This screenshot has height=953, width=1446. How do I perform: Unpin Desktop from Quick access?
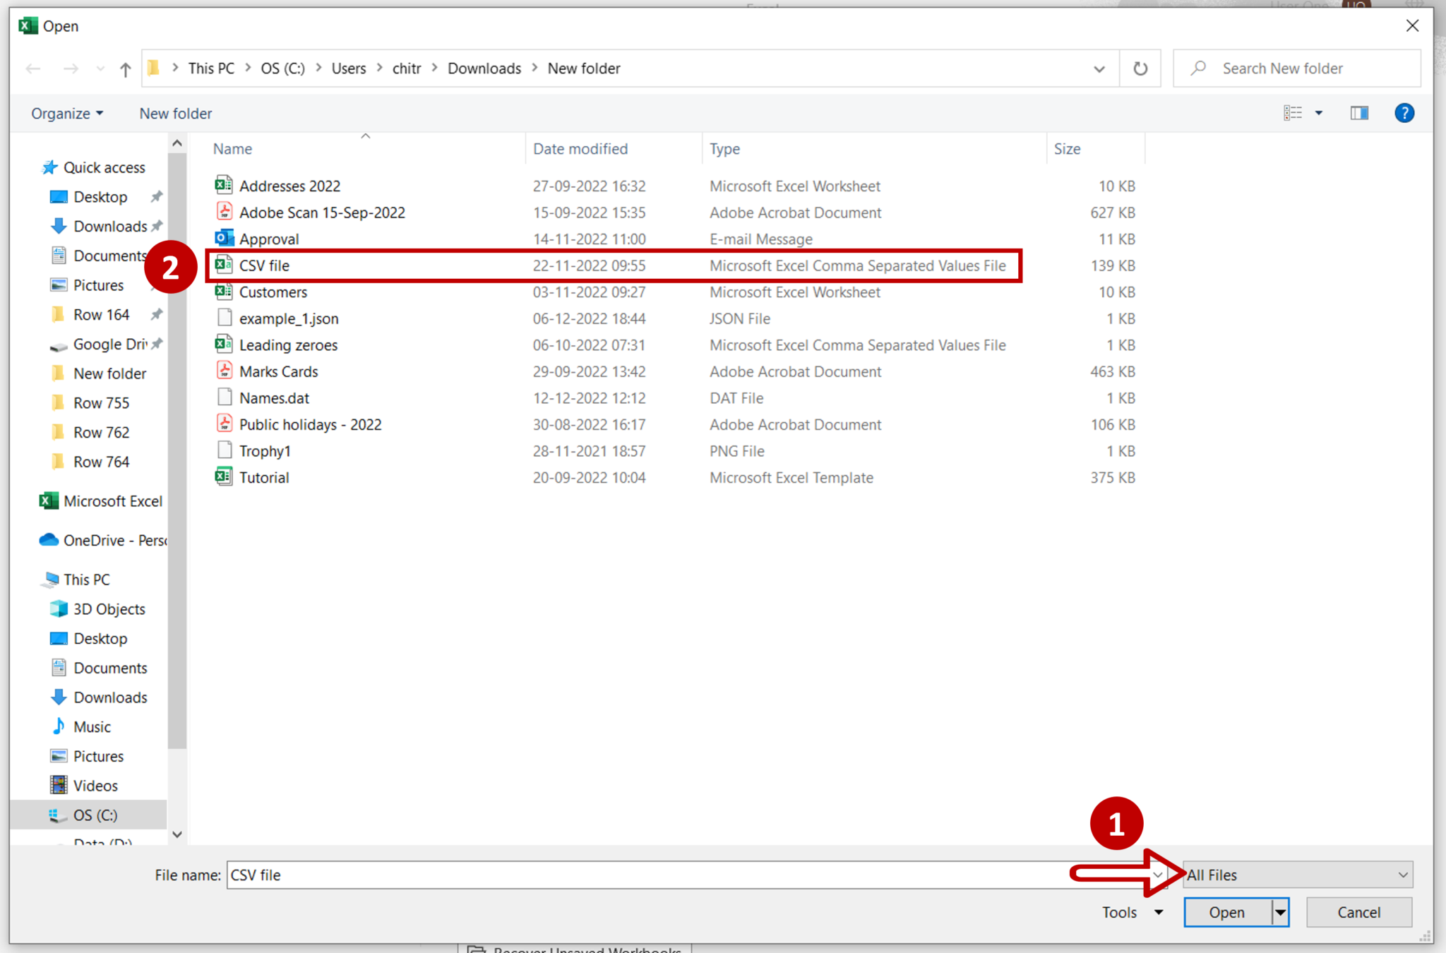click(x=157, y=196)
